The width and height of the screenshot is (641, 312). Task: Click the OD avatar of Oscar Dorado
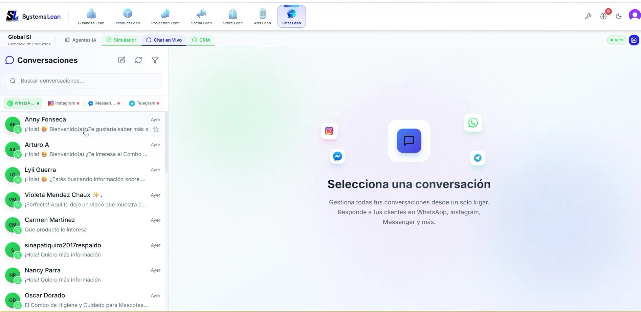coord(13,300)
